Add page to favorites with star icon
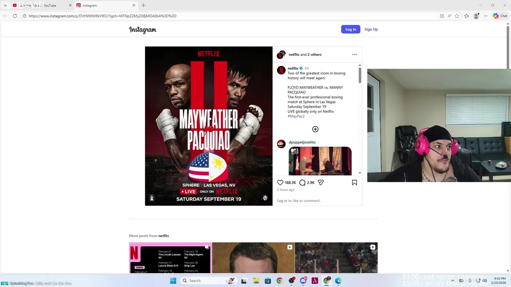This screenshot has width=511, height=287. [x=457, y=16]
